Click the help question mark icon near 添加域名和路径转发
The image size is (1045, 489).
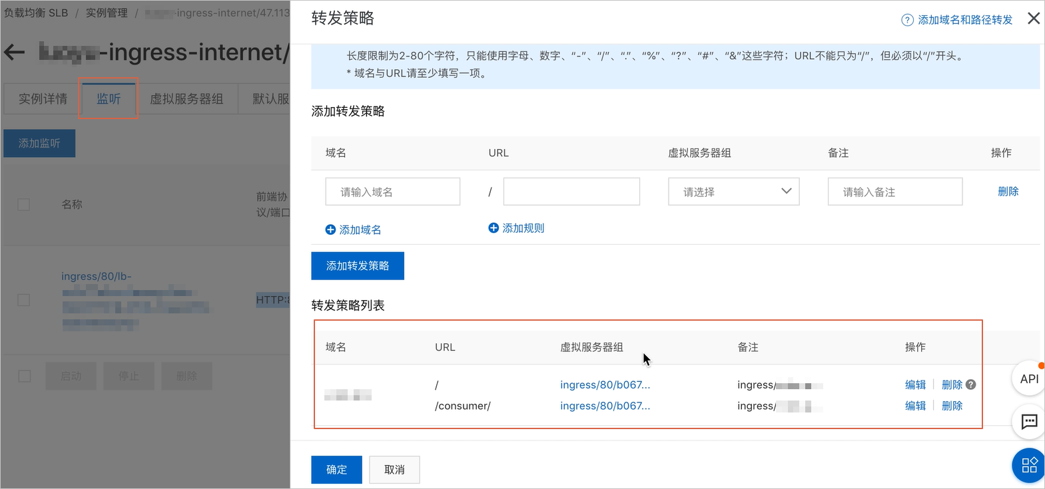pyautogui.click(x=907, y=20)
